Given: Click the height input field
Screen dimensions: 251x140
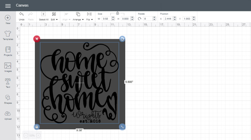Looking at the screenshot, I should 125,19.
